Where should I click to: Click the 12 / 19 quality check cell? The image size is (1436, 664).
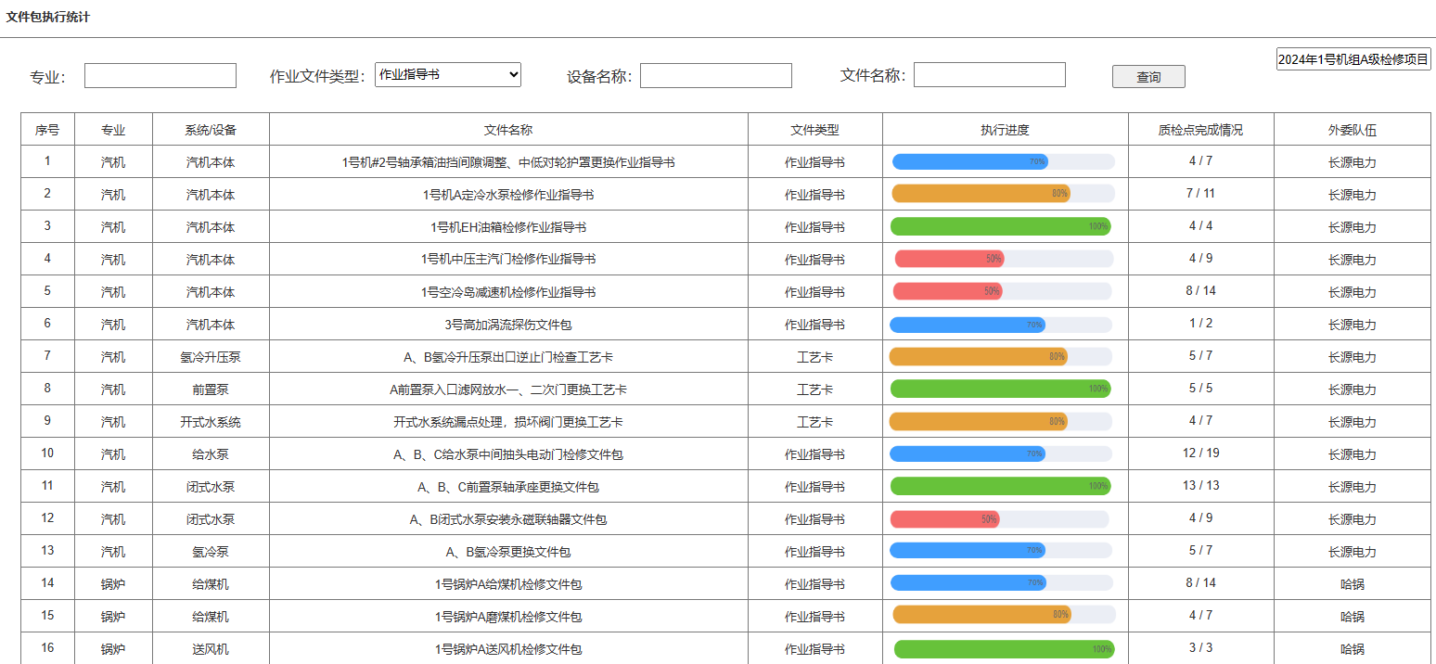(x=1200, y=453)
